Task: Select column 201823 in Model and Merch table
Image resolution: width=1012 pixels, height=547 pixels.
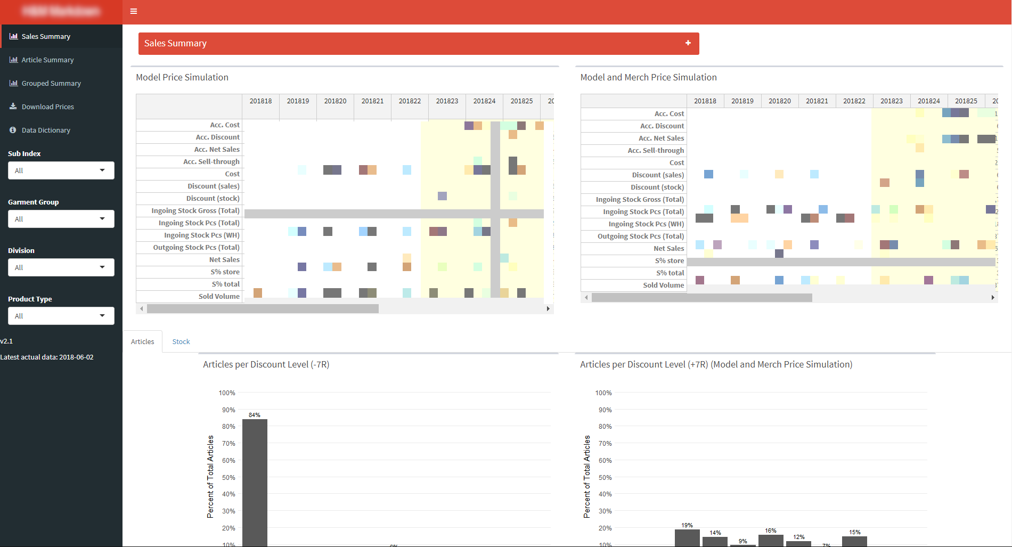Action: [x=891, y=101]
